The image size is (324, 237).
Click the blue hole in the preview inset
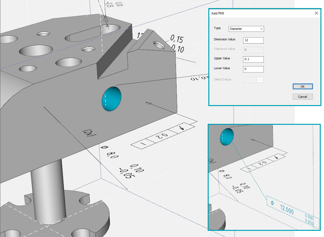coord(227,136)
